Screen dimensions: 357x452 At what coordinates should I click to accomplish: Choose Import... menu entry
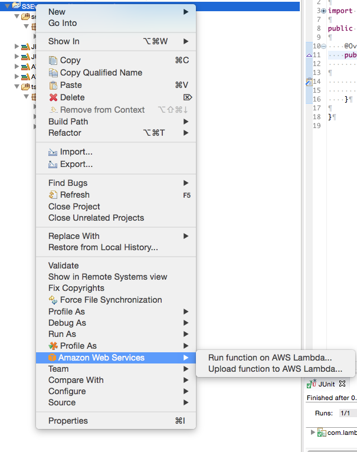point(116,152)
